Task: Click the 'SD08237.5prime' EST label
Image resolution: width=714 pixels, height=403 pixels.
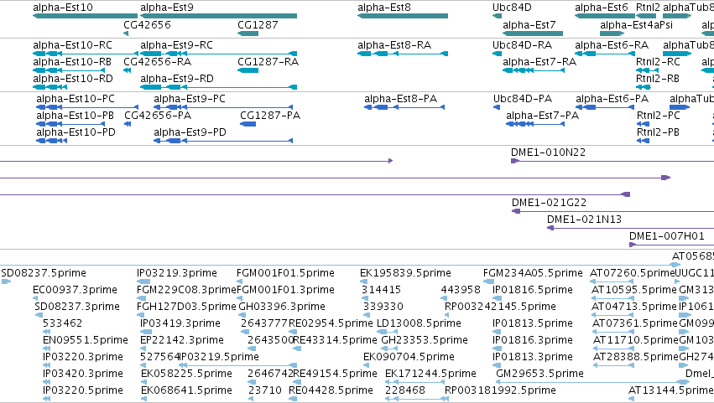Action: (x=44, y=273)
